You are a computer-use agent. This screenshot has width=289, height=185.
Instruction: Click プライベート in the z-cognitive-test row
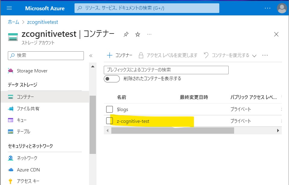[240, 121]
